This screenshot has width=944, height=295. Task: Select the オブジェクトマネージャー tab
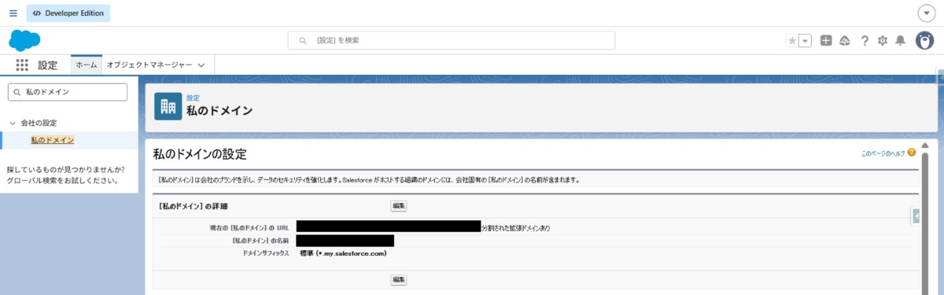(149, 65)
